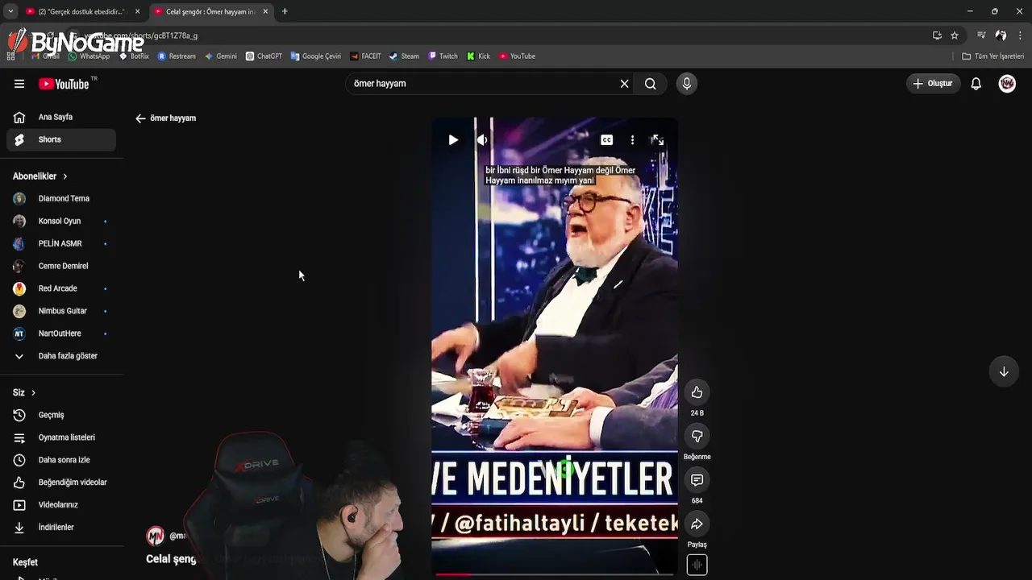Screen dimensions: 1032x580
Task: Open the browser profile icon in toolbar
Action: coord(1001,35)
